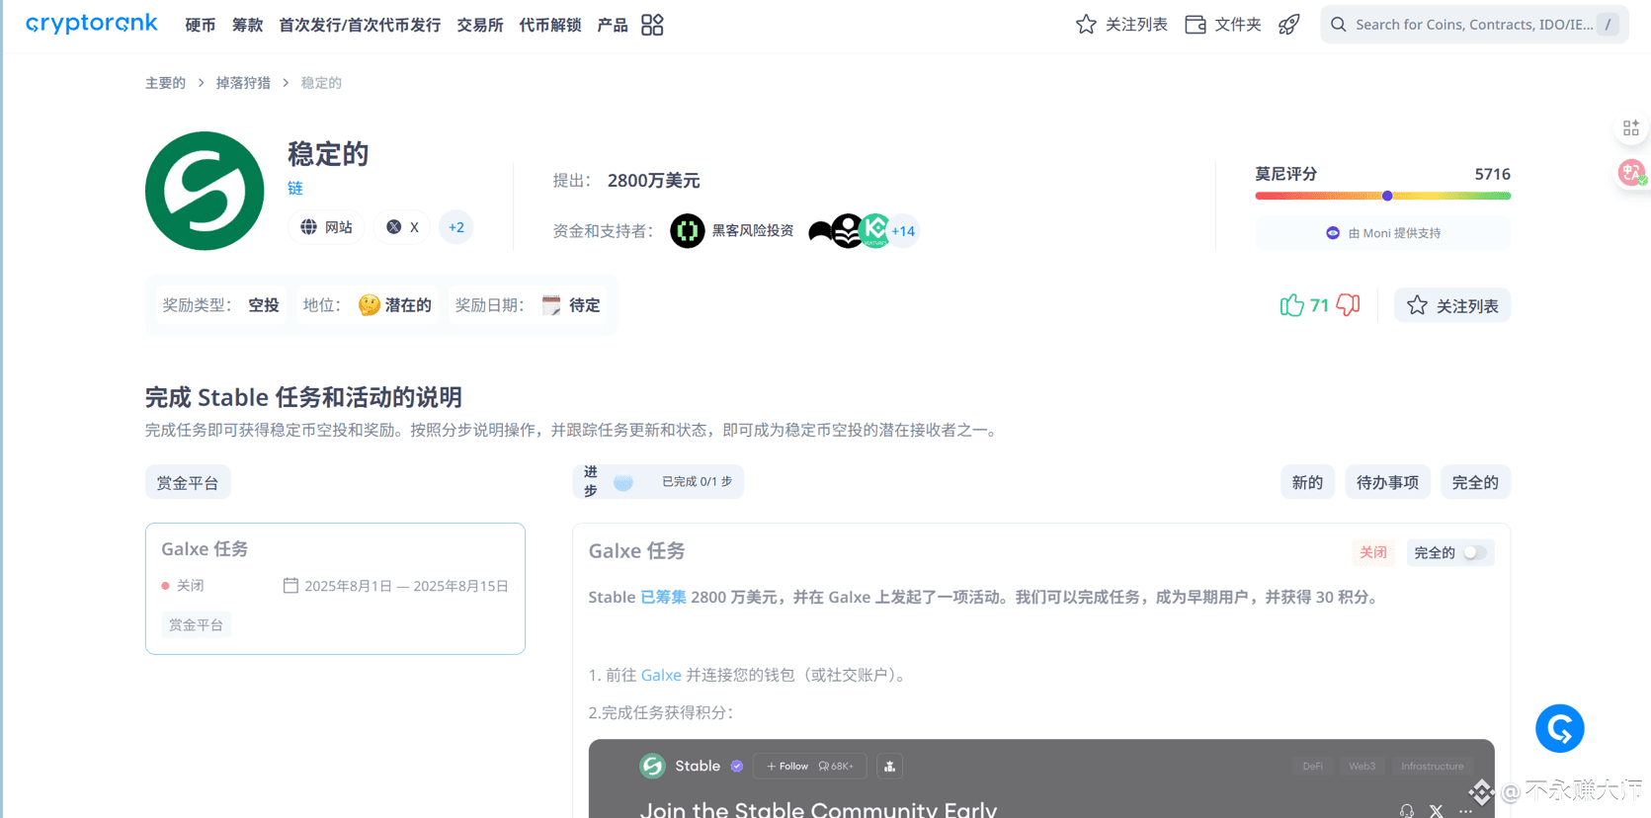Click the leaderboard icon in Galxe banner
This screenshot has height=818, width=1651.
889,767
